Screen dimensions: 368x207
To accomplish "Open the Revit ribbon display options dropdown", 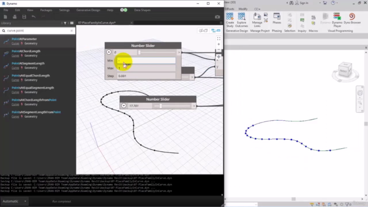I will (257, 9).
